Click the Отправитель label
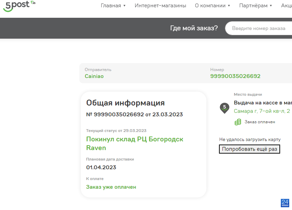 click(x=98, y=70)
